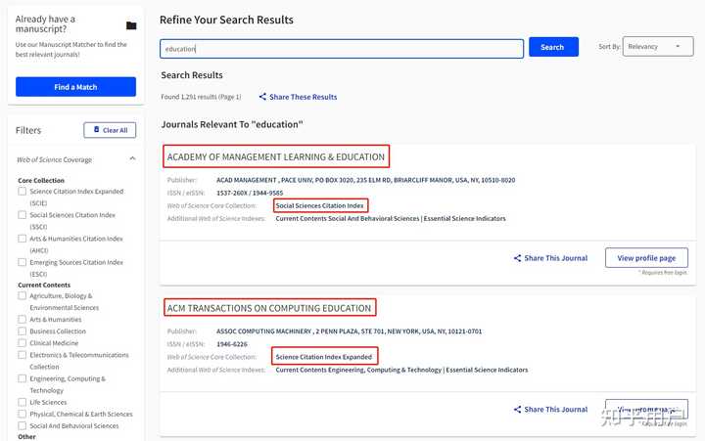This screenshot has height=441, width=705.
Task: Click ISSN 1537-260X / 1944-9585 value
Action: click(250, 193)
